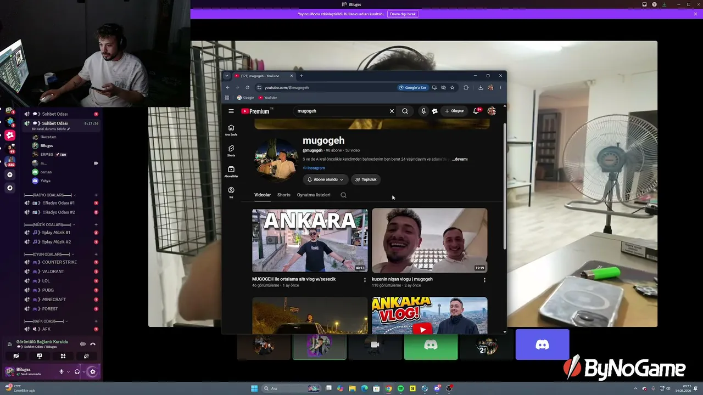Screen dimensions: 703x395
Task: Go back in Chrome browser
Action: pyautogui.click(x=227, y=87)
